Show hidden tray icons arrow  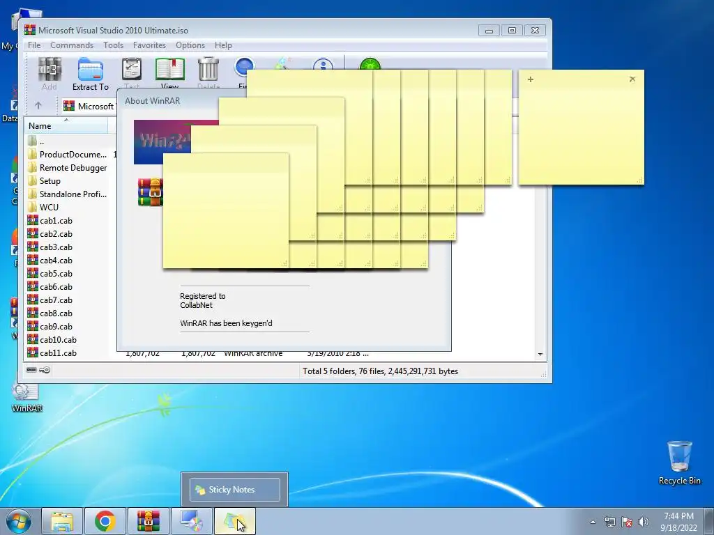coord(593,522)
